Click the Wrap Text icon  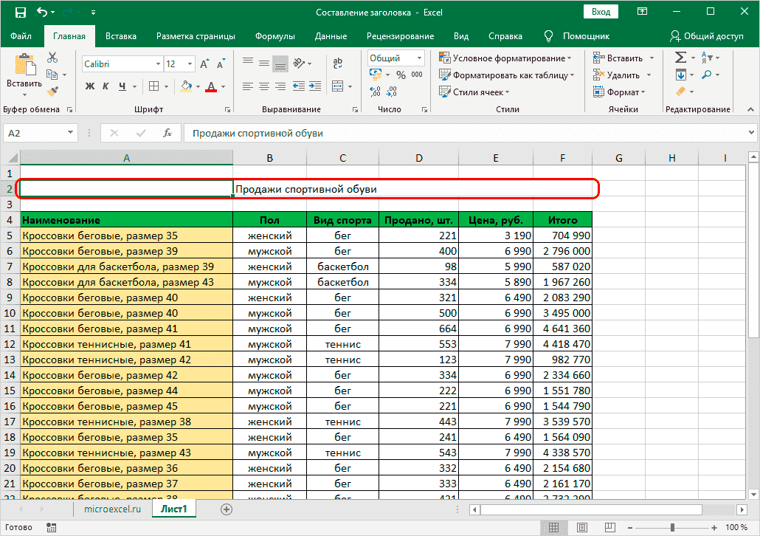coord(337,62)
